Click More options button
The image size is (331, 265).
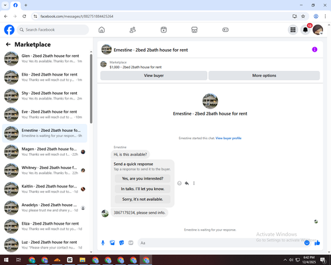[264, 76]
